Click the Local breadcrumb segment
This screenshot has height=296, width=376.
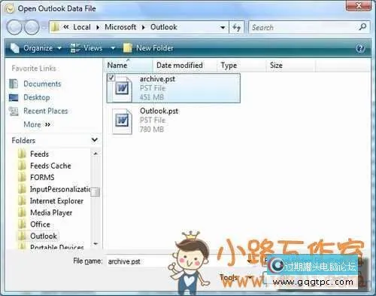(82, 27)
